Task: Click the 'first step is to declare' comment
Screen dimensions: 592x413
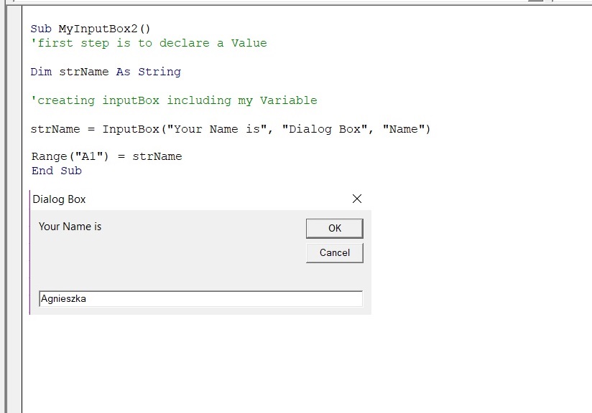Action: point(148,43)
